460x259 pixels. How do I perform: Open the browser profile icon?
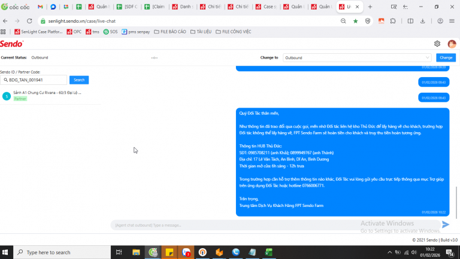click(440, 21)
